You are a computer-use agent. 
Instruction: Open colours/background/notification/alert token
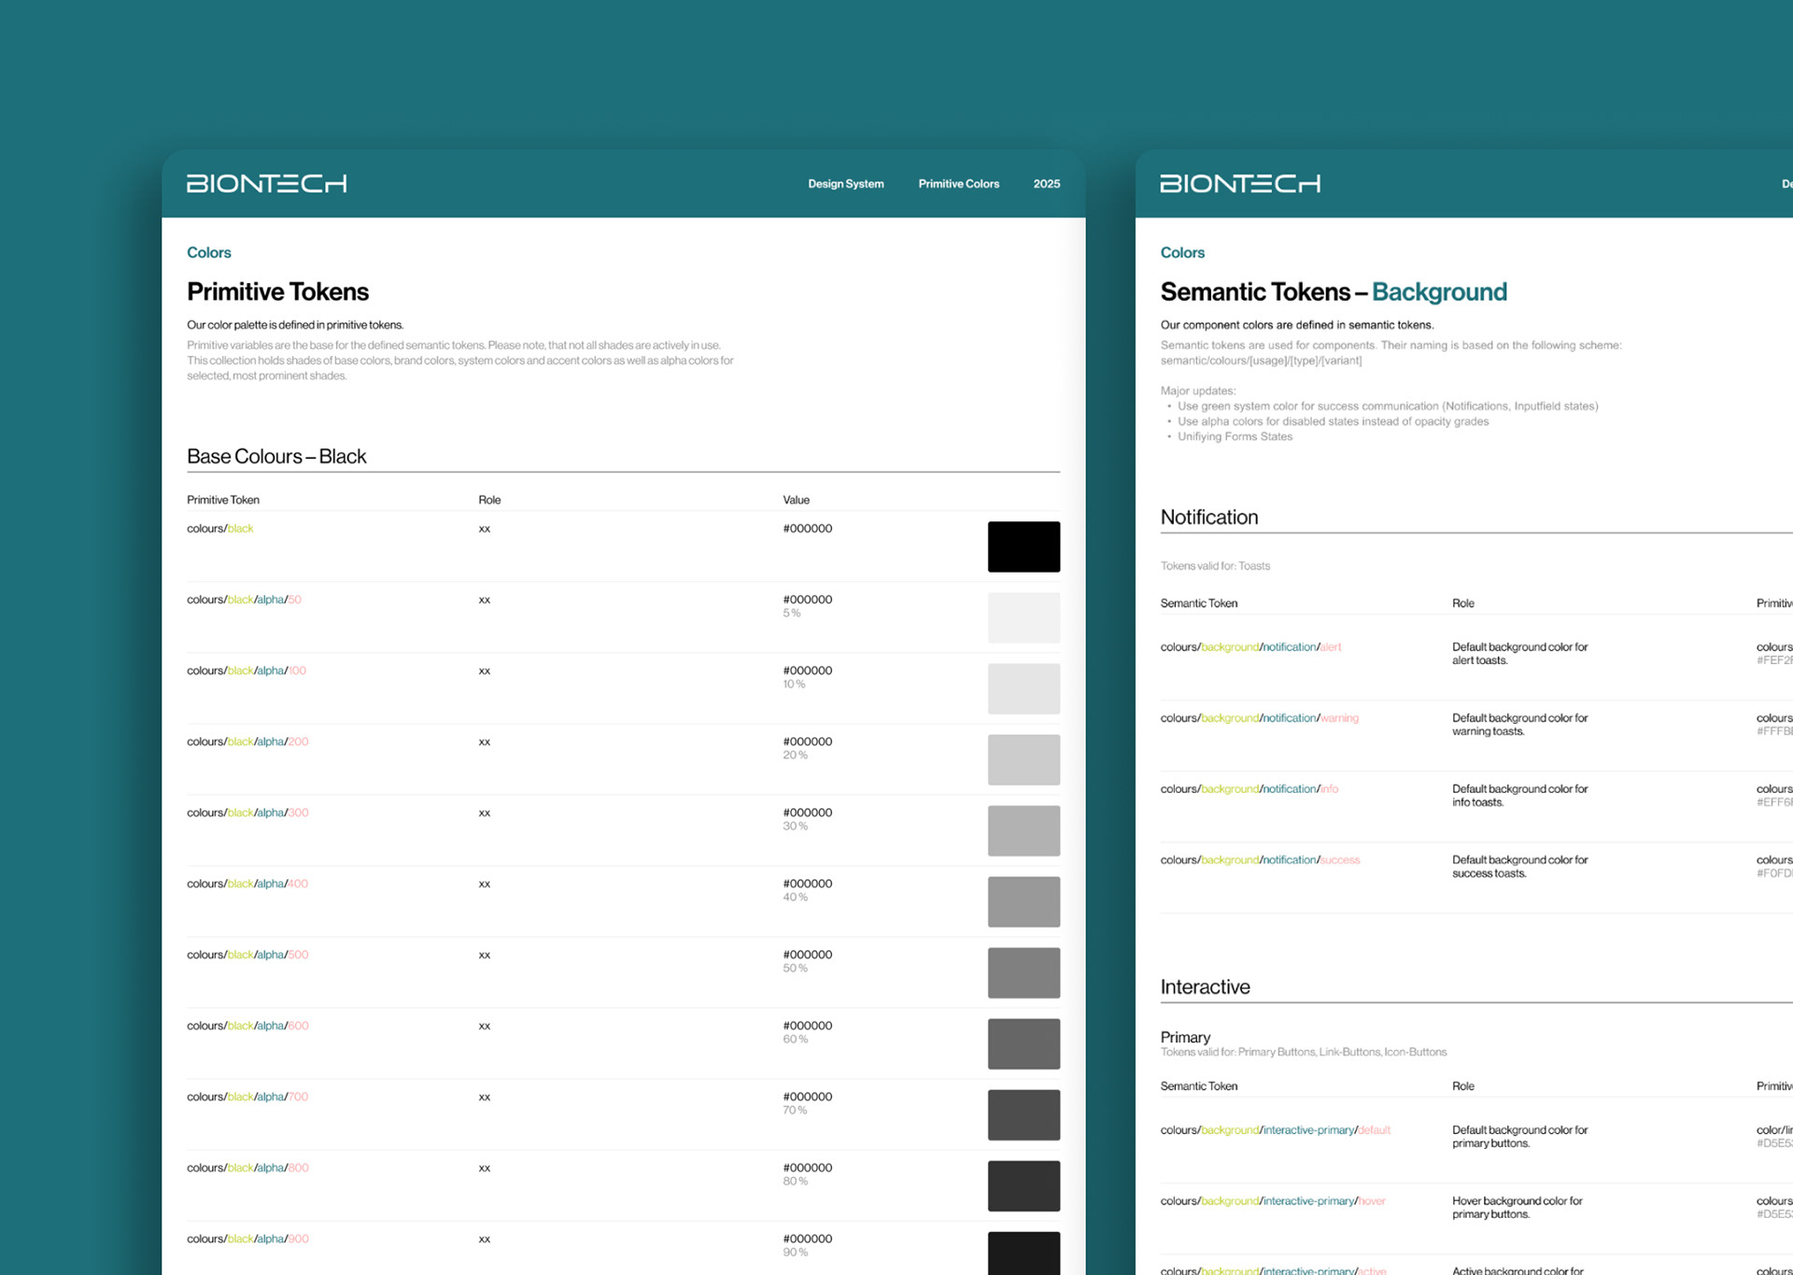coord(1250,647)
